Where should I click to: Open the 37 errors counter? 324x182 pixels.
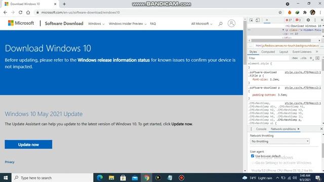click(x=289, y=20)
